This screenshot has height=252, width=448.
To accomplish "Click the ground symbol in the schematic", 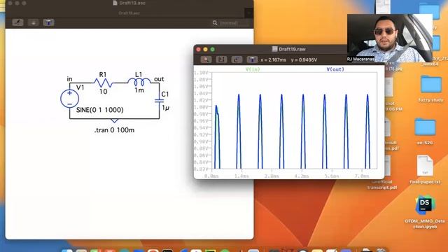I will tap(114, 120).
